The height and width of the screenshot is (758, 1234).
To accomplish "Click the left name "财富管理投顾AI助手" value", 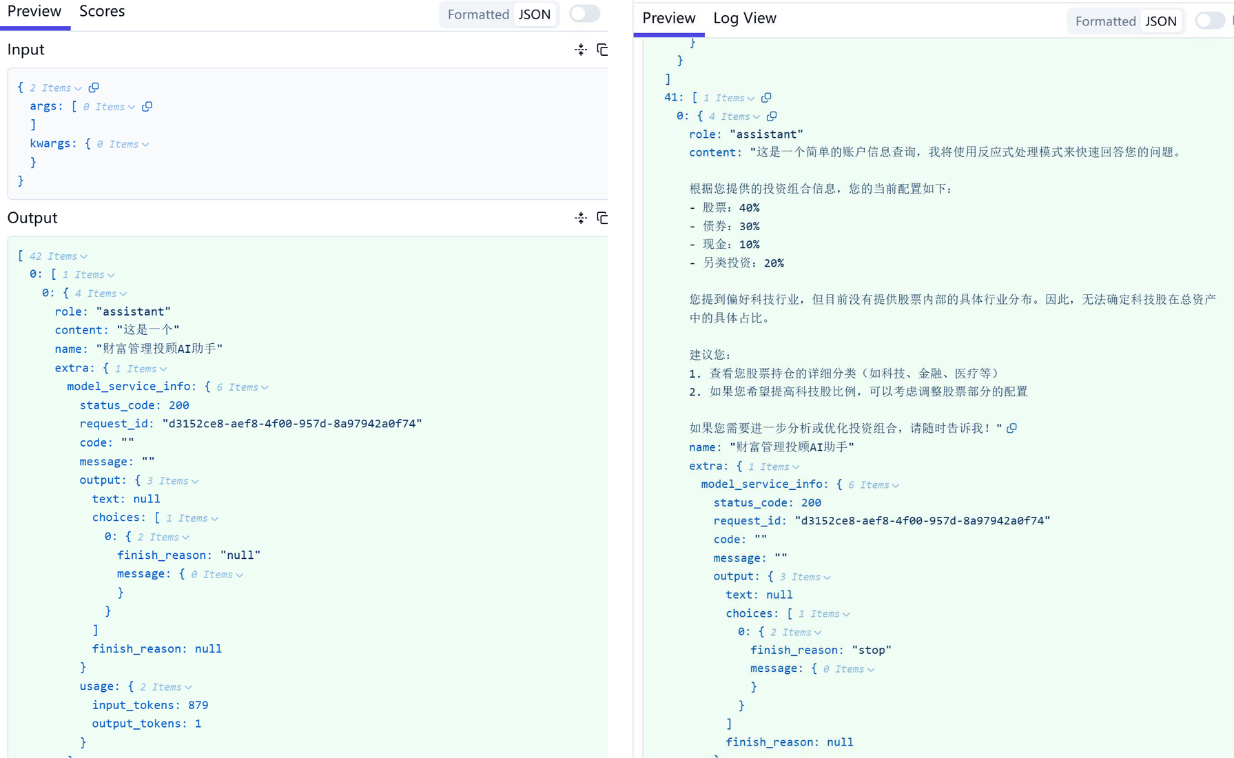I will point(159,349).
